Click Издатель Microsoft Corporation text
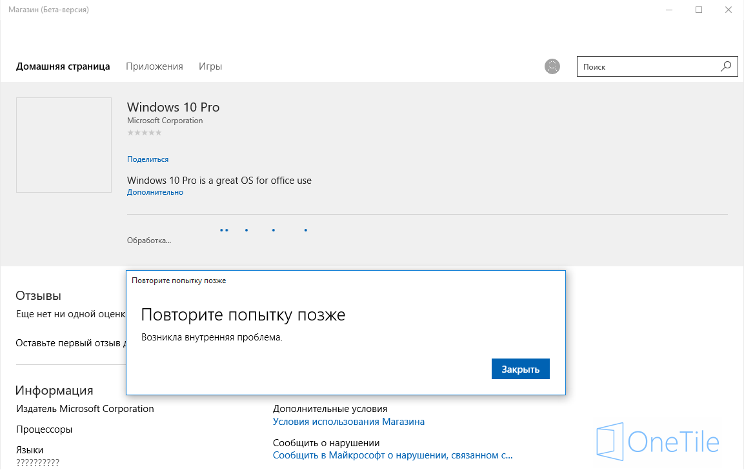Image resolution: width=744 pixels, height=472 pixels. tap(85, 409)
